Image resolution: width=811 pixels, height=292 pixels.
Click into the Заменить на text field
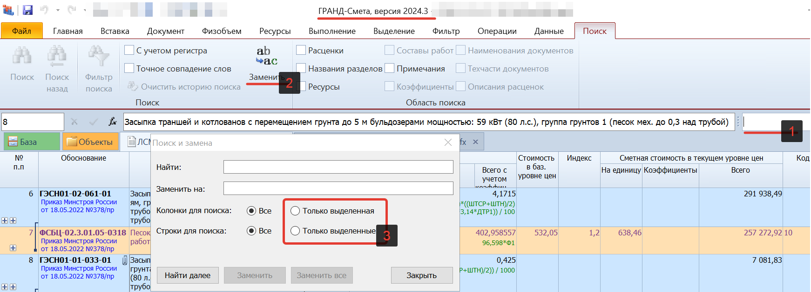pyautogui.click(x=338, y=188)
